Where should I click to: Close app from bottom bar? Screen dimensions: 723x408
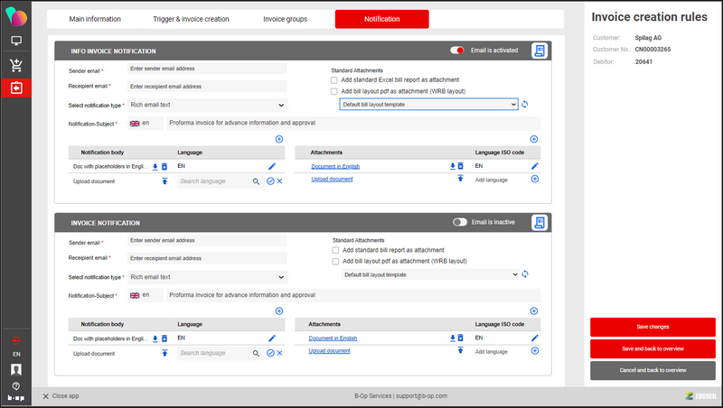tap(61, 396)
